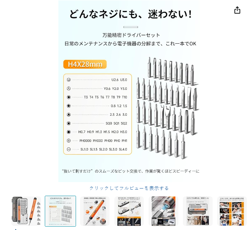The image size is (248, 230).
Task: Click the triangle bit type icon
Action: tap(68, 115)
